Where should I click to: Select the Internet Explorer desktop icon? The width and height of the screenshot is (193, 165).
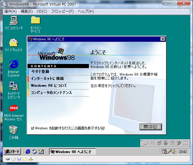pos(14,68)
